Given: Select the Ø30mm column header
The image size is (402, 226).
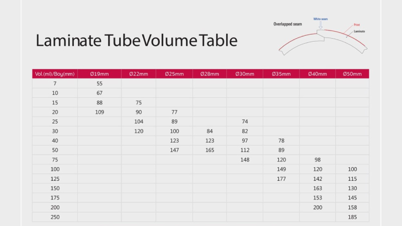Looking at the screenshot, I should click(x=245, y=74).
